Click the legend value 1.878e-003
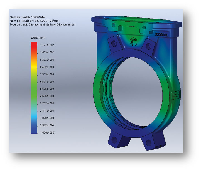Image resolution: width=201 pixels, height=171 pixels. pos(47,118)
